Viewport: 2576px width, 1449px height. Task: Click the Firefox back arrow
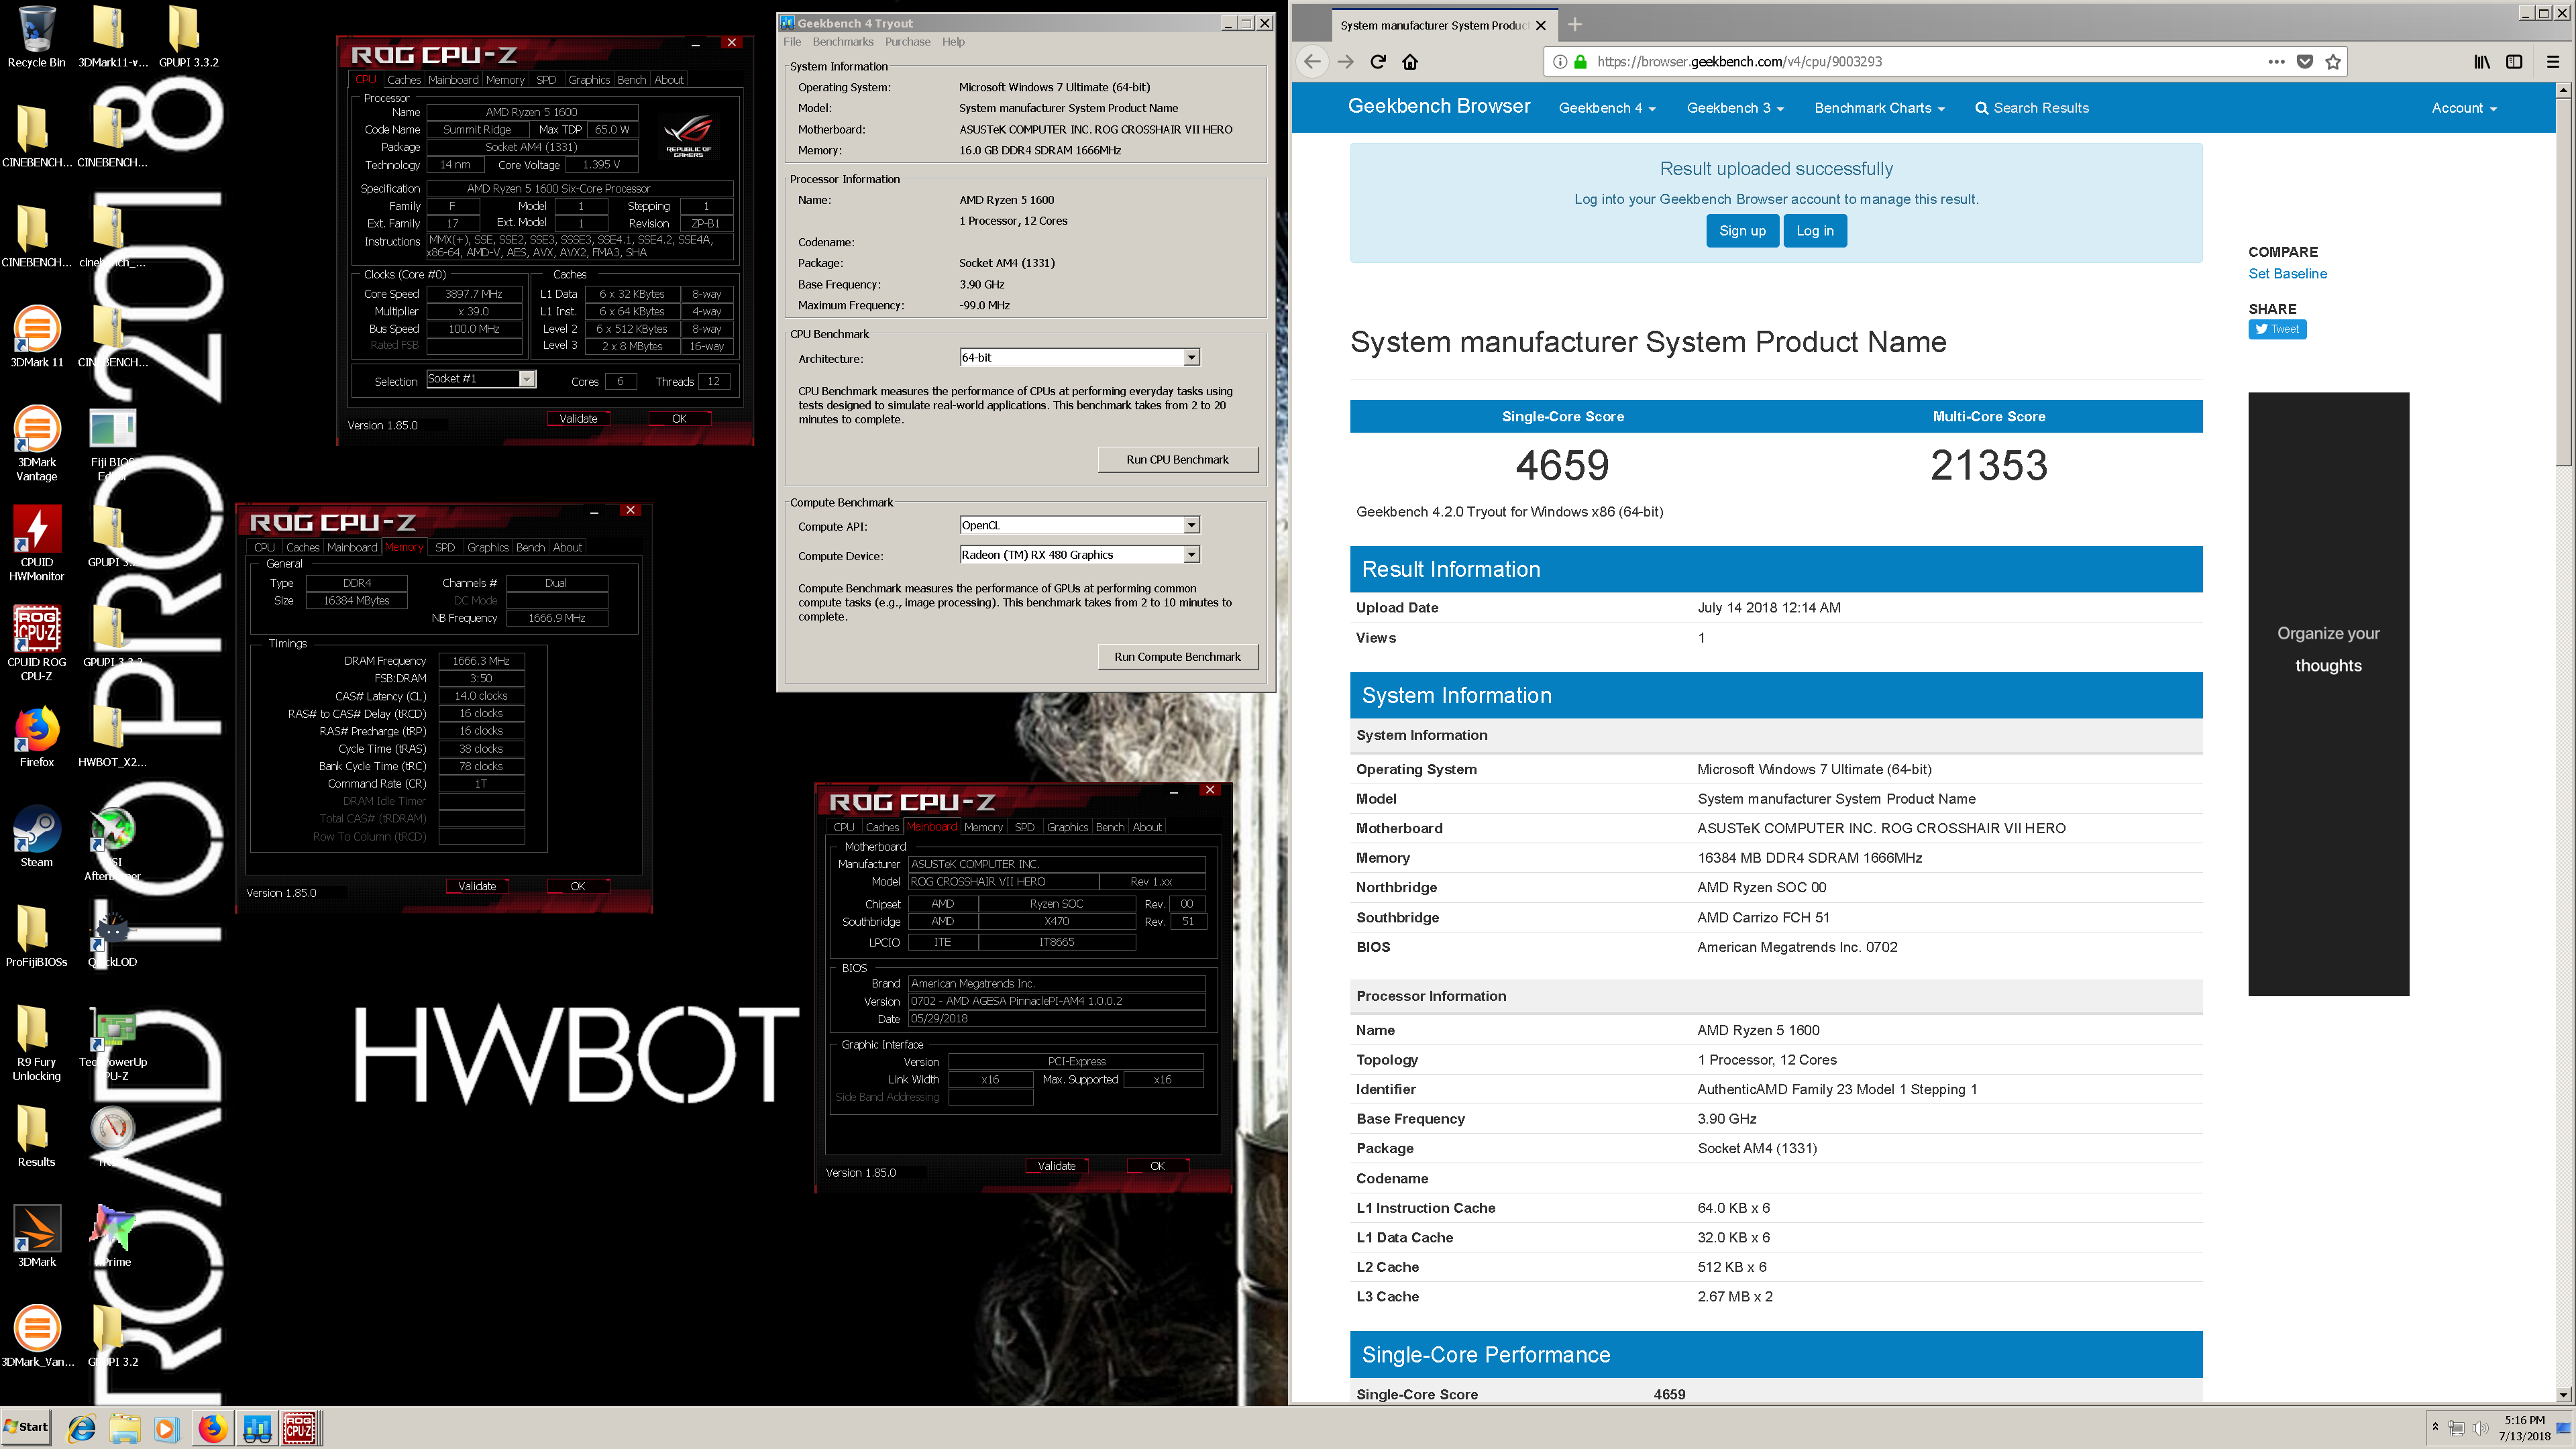[x=1312, y=62]
